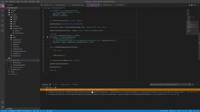Click the Tab Size indicator in status bar
Image resolution: width=200 pixels, height=112 pixels.
click(172, 111)
